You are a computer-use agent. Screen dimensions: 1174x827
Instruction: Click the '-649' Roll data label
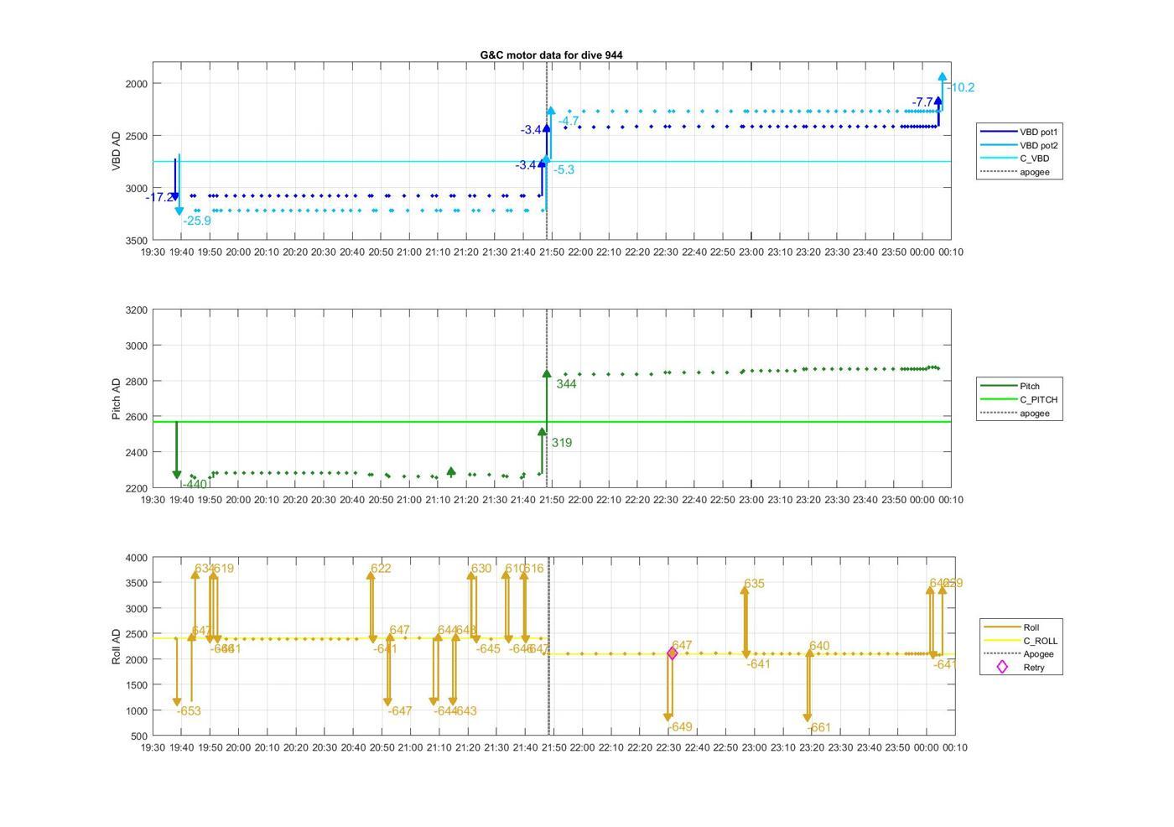point(679,727)
